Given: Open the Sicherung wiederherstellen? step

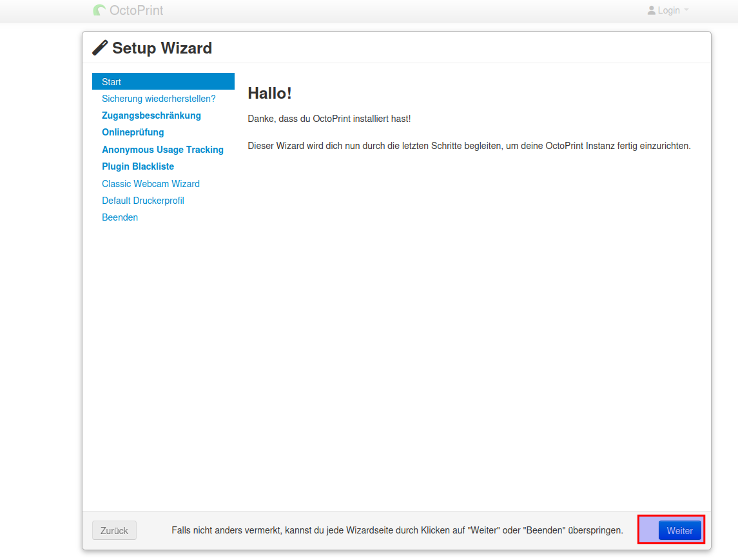Looking at the screenshot, I should (x=159, y=99).
